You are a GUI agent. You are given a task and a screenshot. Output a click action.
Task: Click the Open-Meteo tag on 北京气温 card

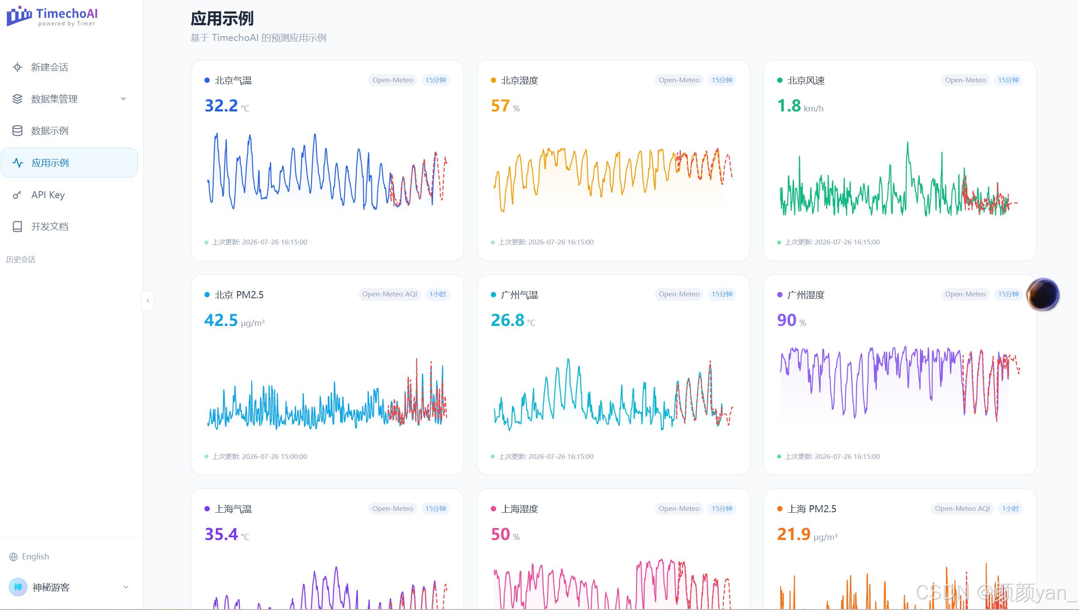(x=393, y=80)
